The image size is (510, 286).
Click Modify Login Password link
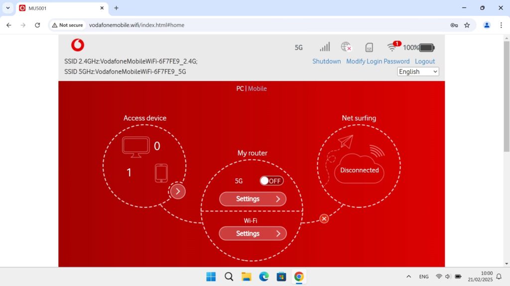click(x=378, y=62)
